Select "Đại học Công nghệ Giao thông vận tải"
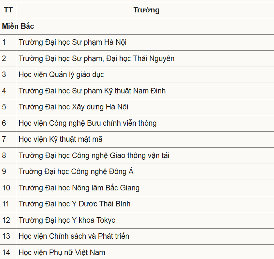 point(94,155)
